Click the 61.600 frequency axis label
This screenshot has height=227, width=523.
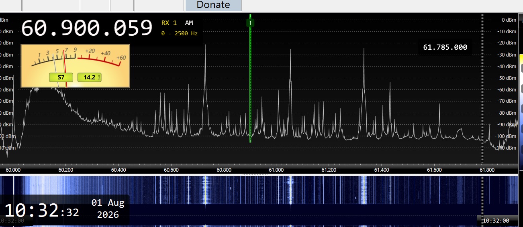(434, 170)
